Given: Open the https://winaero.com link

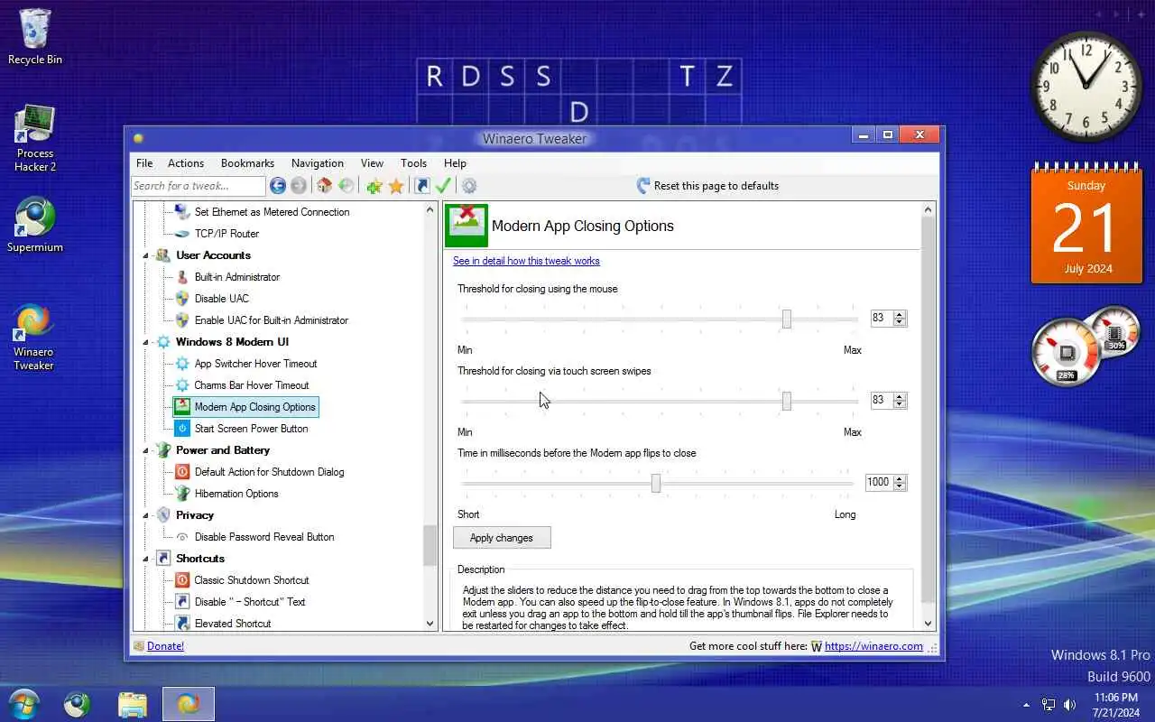Looking at the screenshot, I should (873, 646).
